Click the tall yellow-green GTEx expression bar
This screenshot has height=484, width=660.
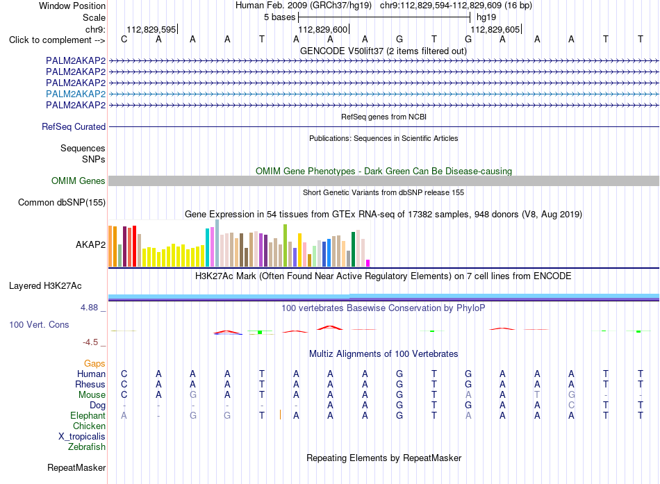tap(285, 245)
